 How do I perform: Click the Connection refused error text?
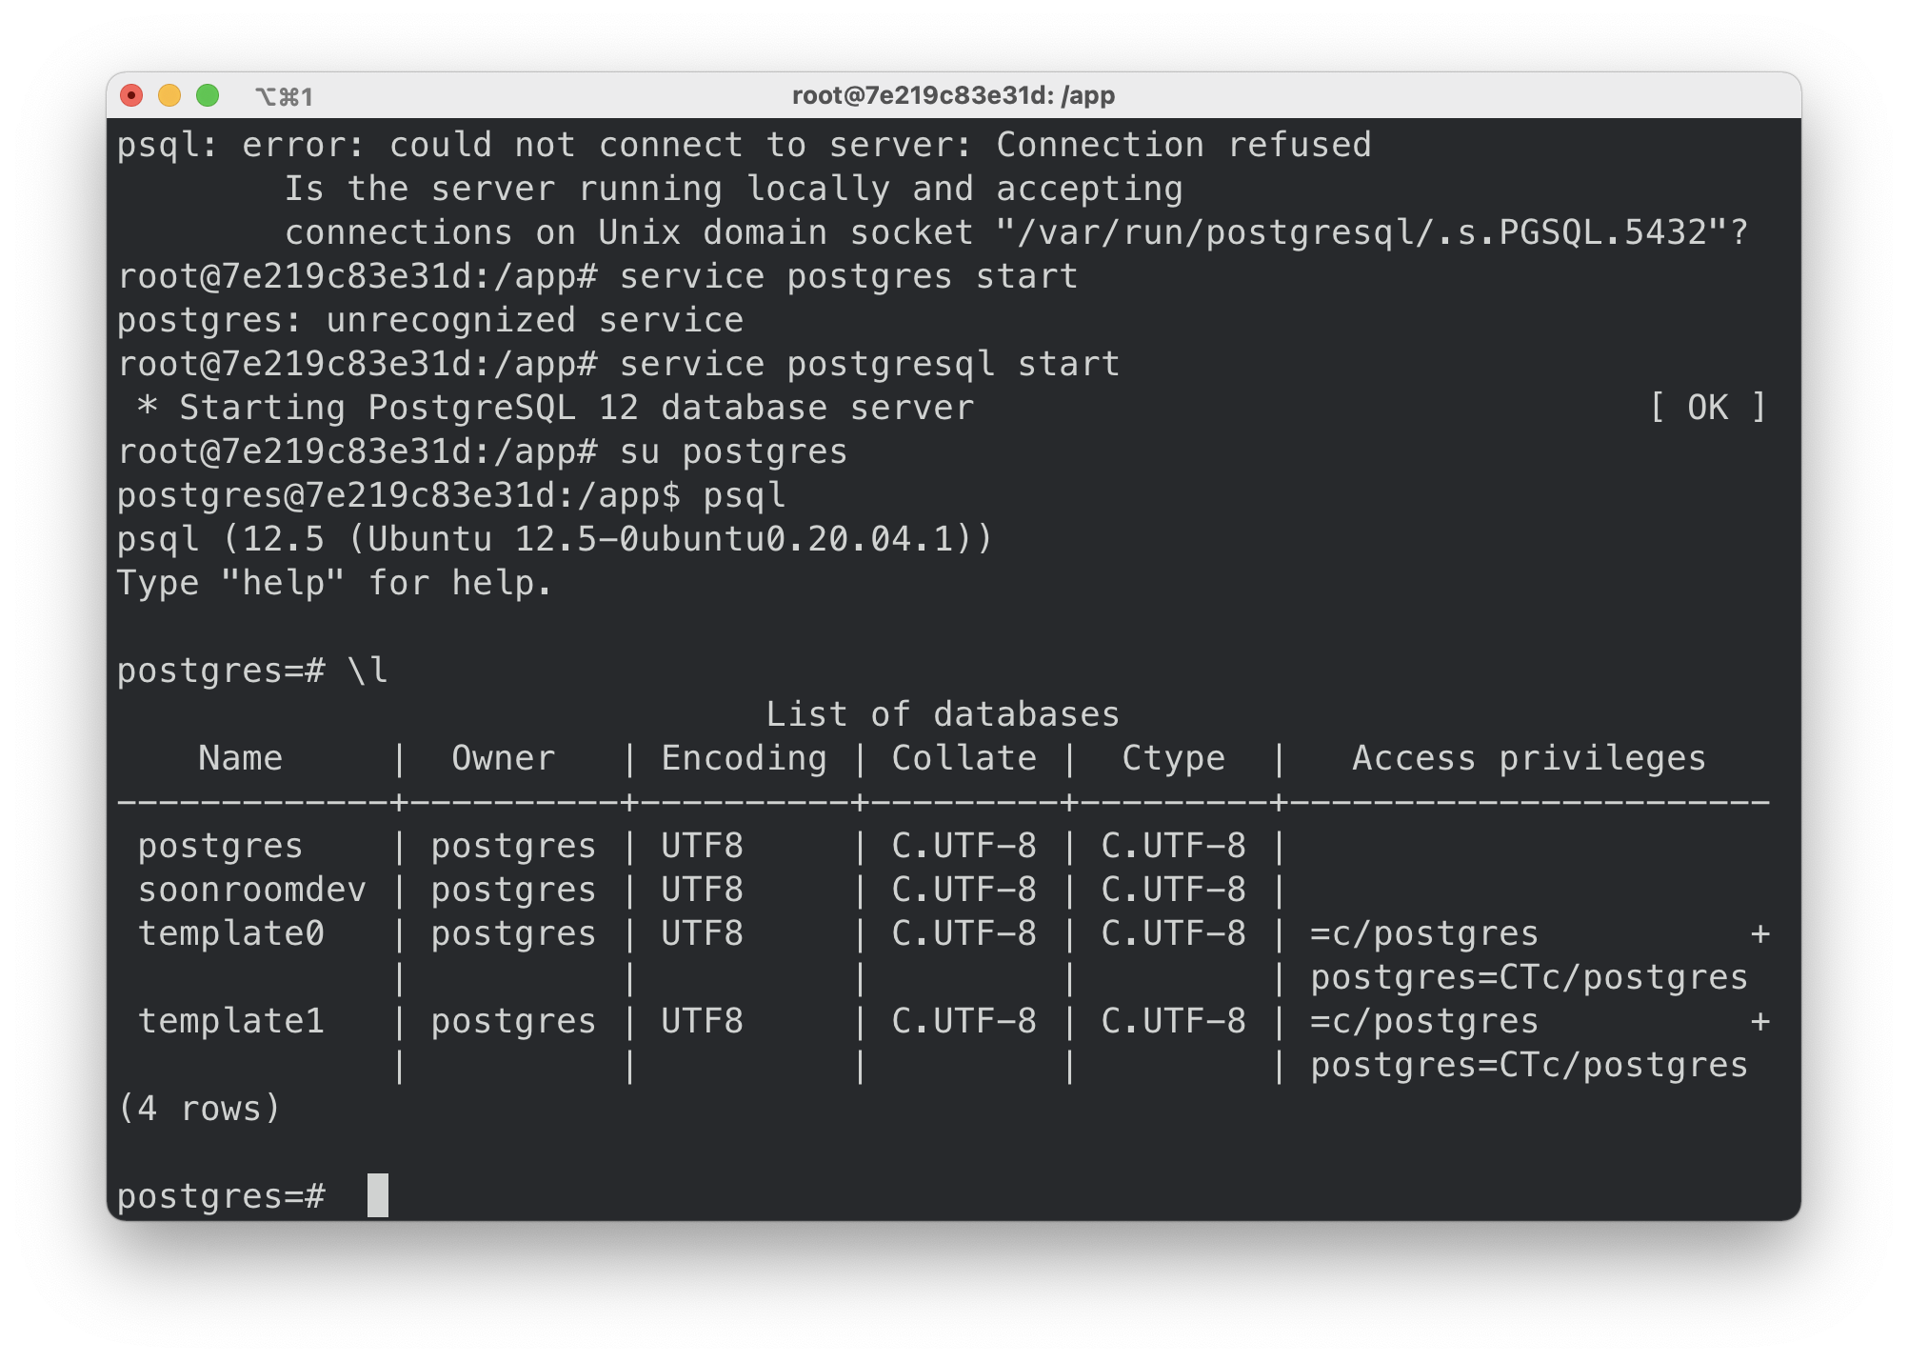click(1183, 145)
